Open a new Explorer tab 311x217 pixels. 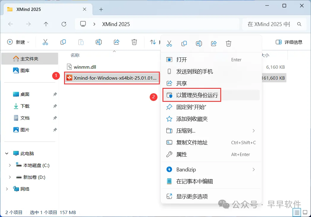click(101, 9)
